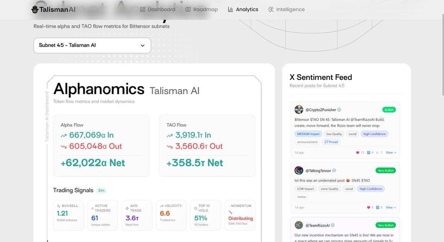Click the Intelligence brain icon
Viewport: 444px width, 242px height.
pyautogui.click(x=271, y=9)
